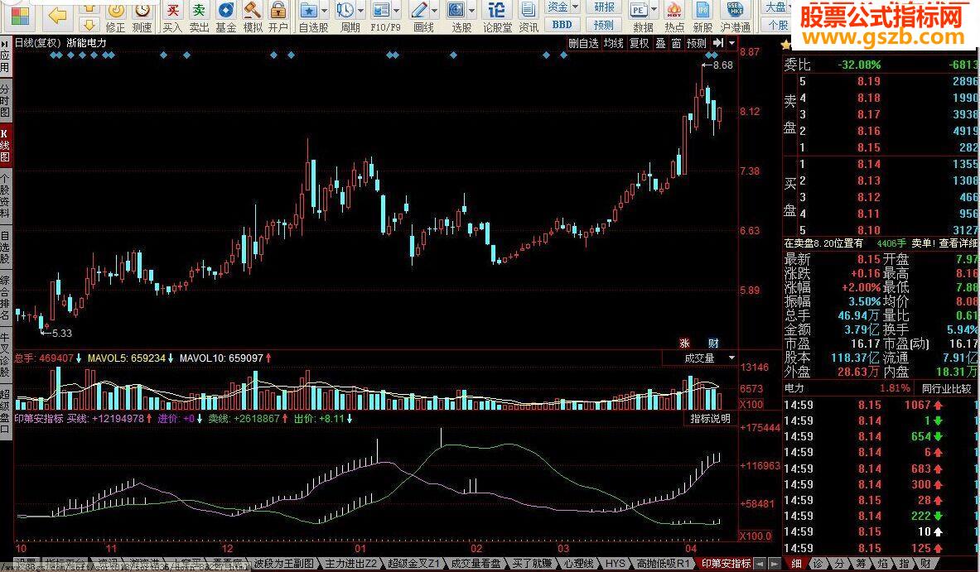The image size is (980, 572).
Task: Click the 开户 lock icon
Action: (278, 10)
